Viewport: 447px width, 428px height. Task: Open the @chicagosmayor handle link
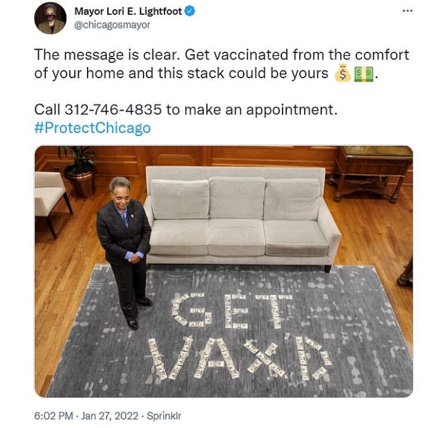coord(112,25)
